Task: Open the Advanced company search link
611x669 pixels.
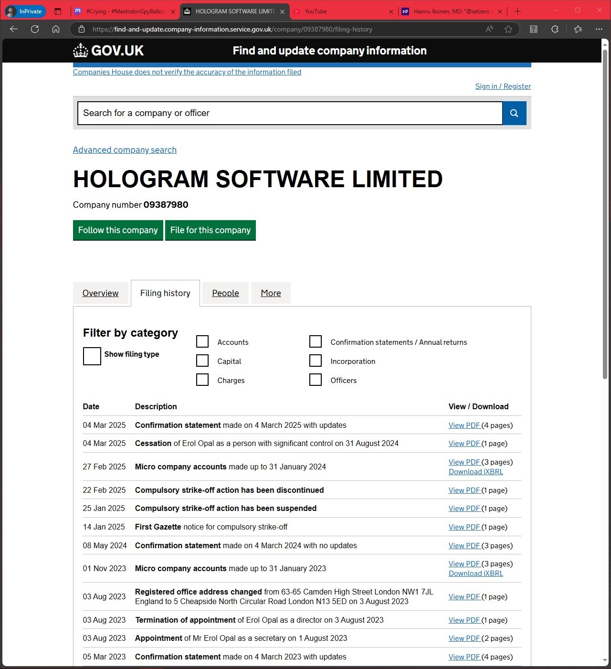Action: 125,150
